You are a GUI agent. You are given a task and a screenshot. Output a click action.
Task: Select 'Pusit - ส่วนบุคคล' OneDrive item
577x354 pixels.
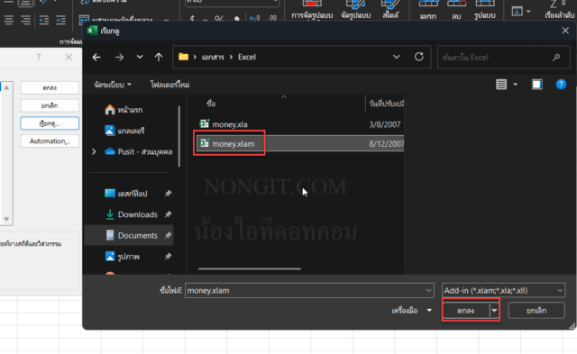coord(138,151)
